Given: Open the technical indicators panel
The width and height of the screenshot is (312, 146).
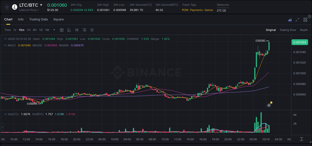Looking at the screenshot, I should (69, 30).
